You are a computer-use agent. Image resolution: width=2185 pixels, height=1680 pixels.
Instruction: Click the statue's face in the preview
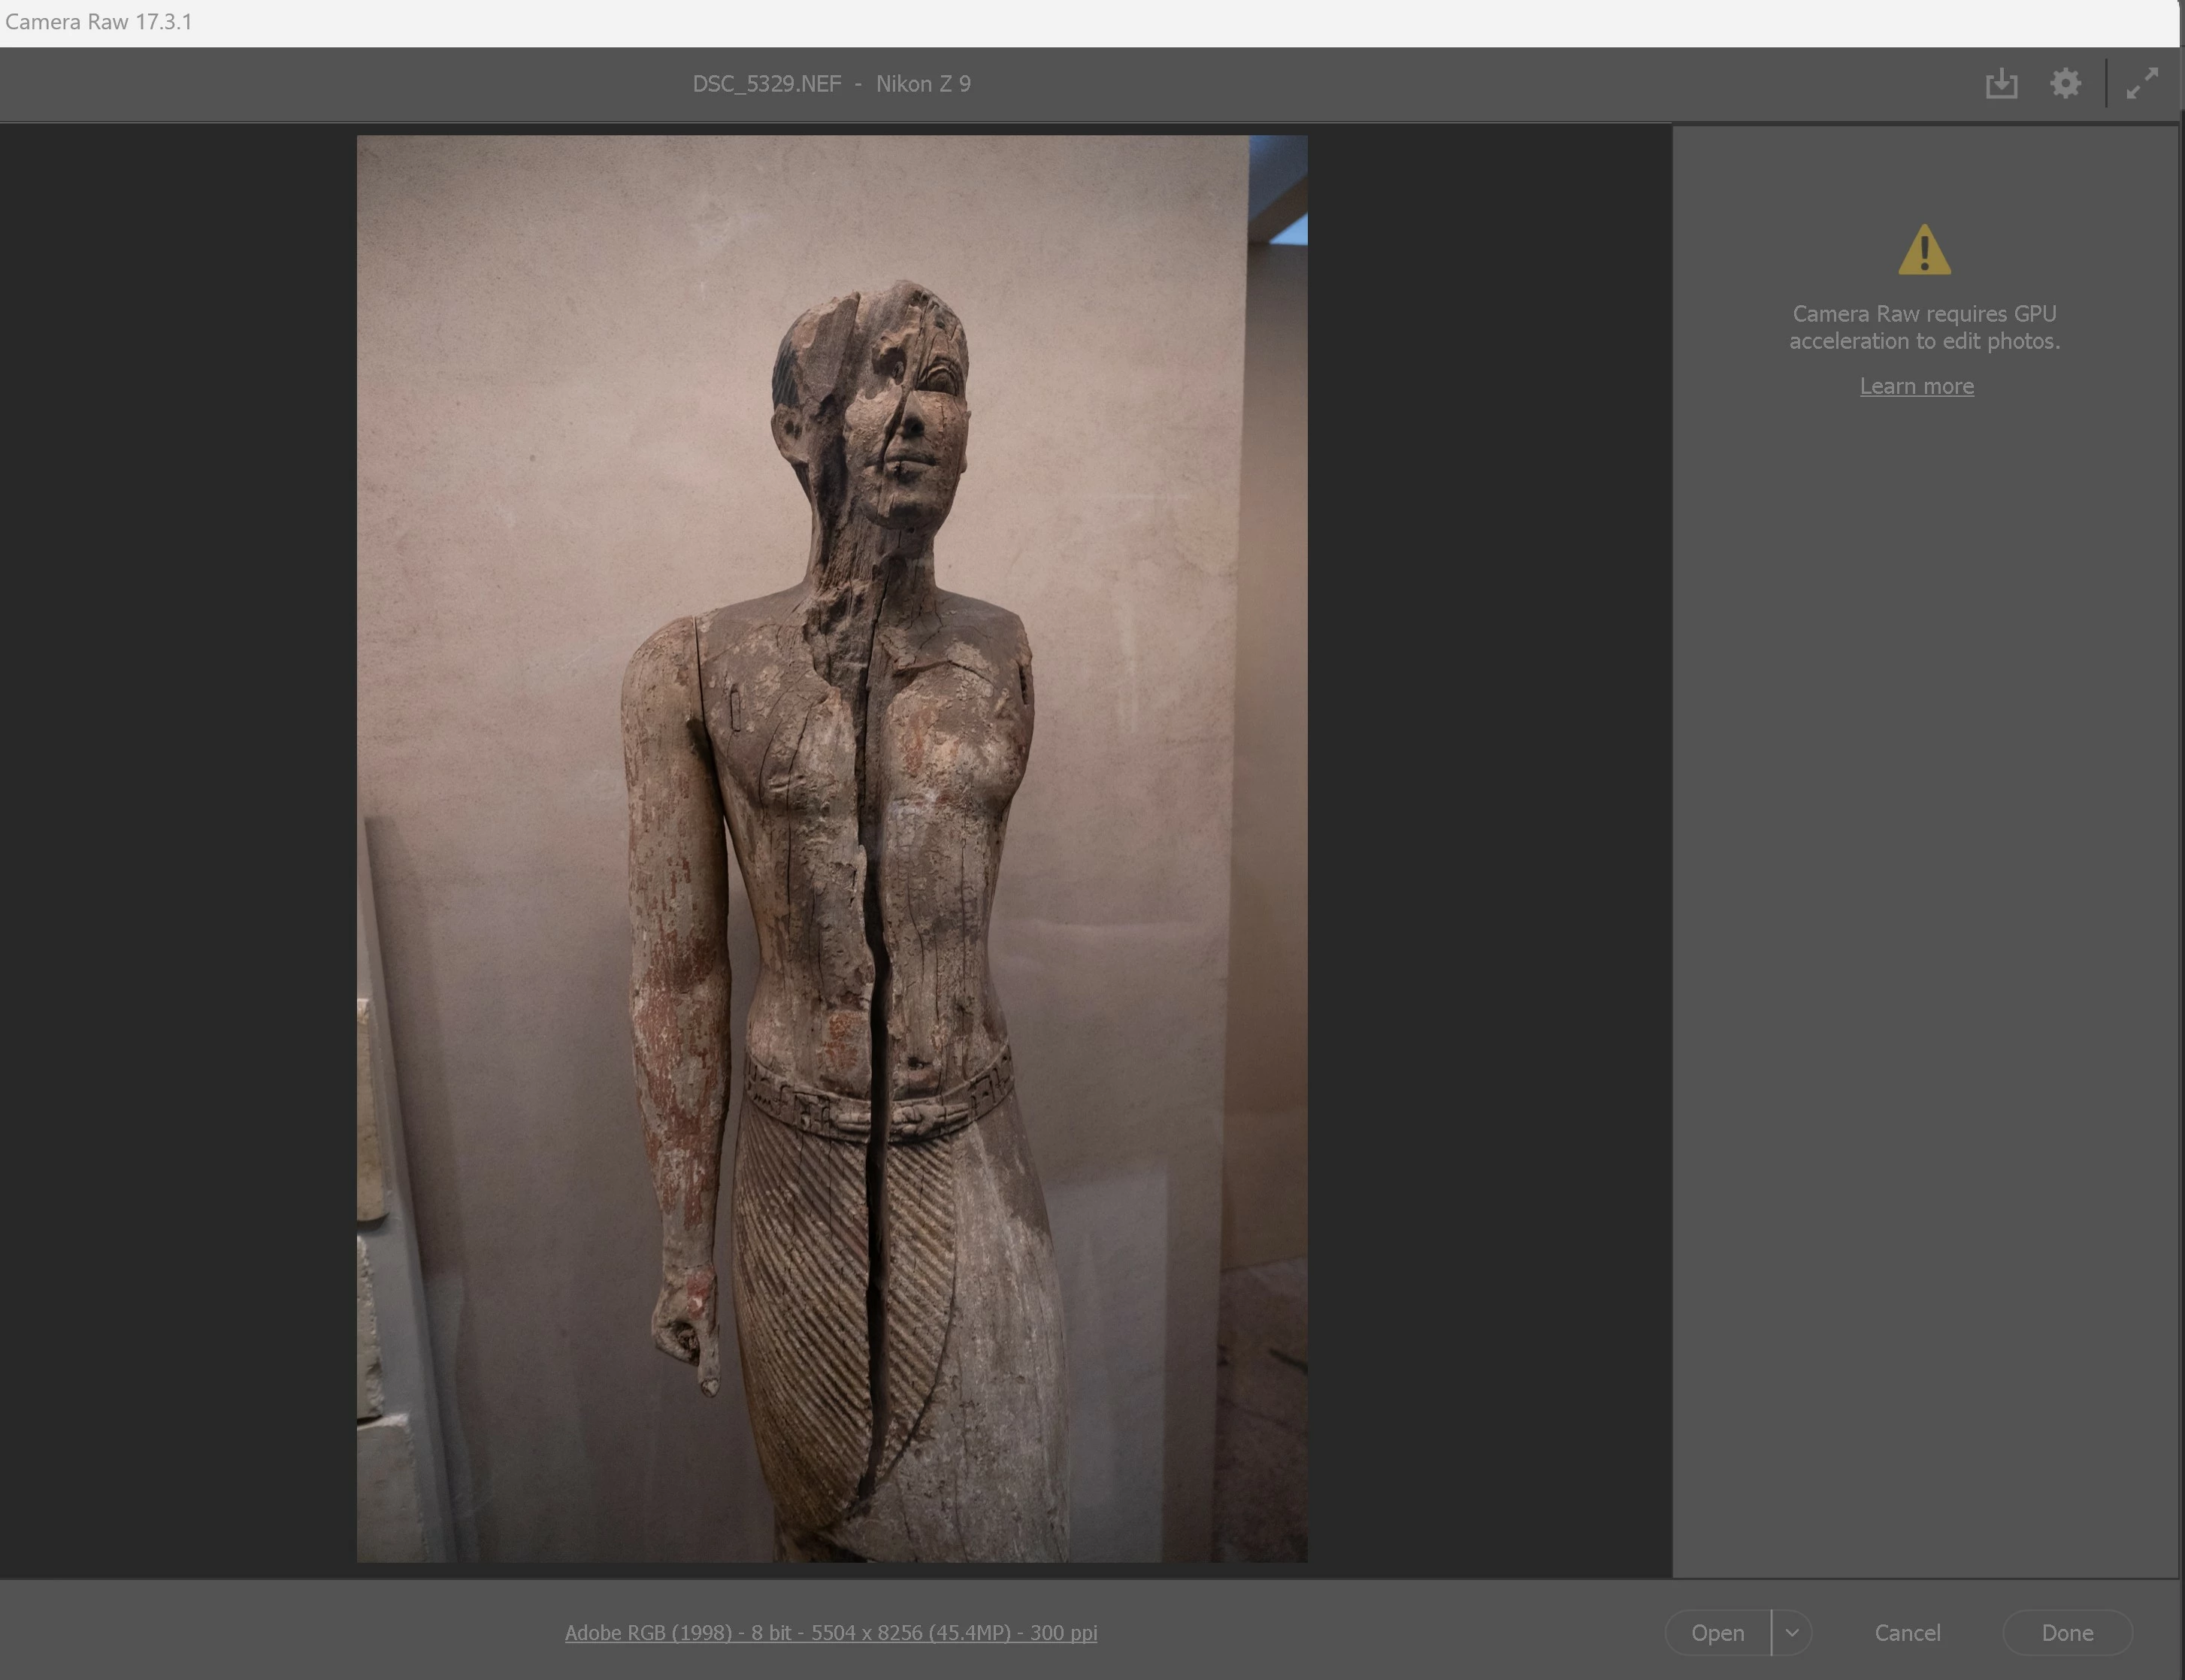click(910, 430)
